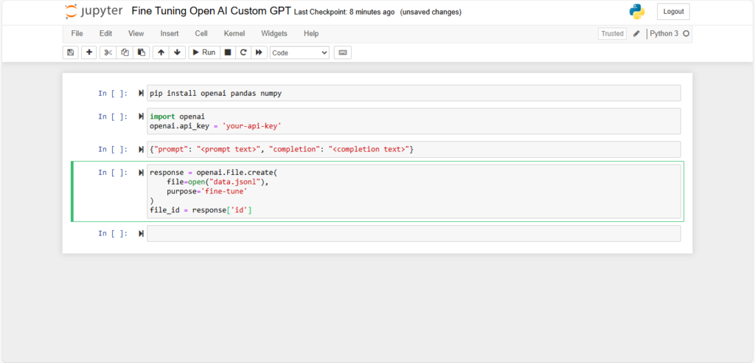Click the 'your-api-key' string
The image size is (755, 363).
tap(252, 126)
